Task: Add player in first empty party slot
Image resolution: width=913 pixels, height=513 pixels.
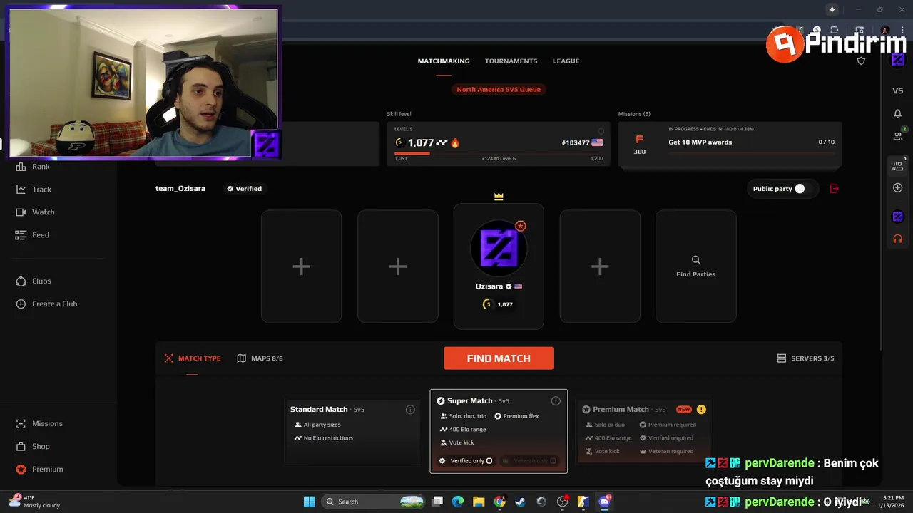Action: click(301, 266)
